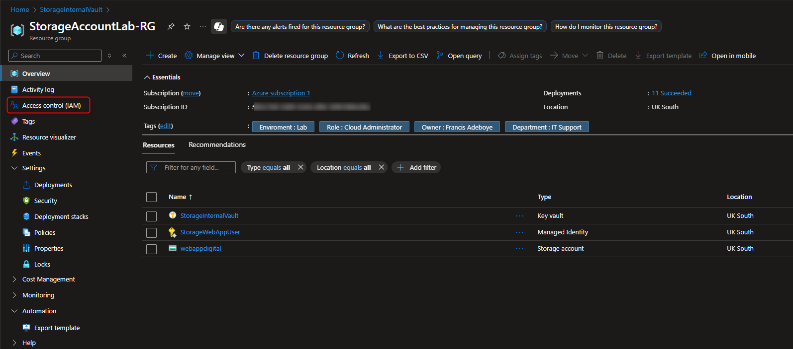Click the move subscription link
Screen dimensions: 793x349
click(x=191, y=93)
